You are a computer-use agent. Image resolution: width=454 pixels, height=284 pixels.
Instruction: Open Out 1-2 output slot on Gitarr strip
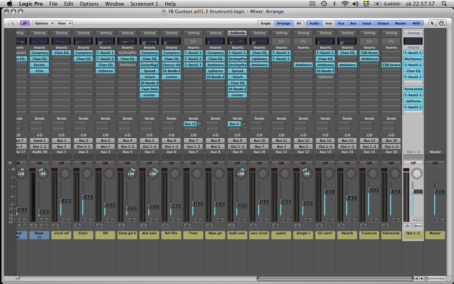(x=83, y=146)
